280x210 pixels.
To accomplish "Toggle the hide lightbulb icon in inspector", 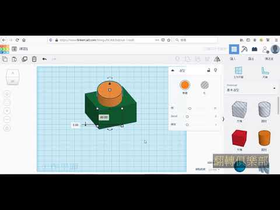I will (215, 70).
